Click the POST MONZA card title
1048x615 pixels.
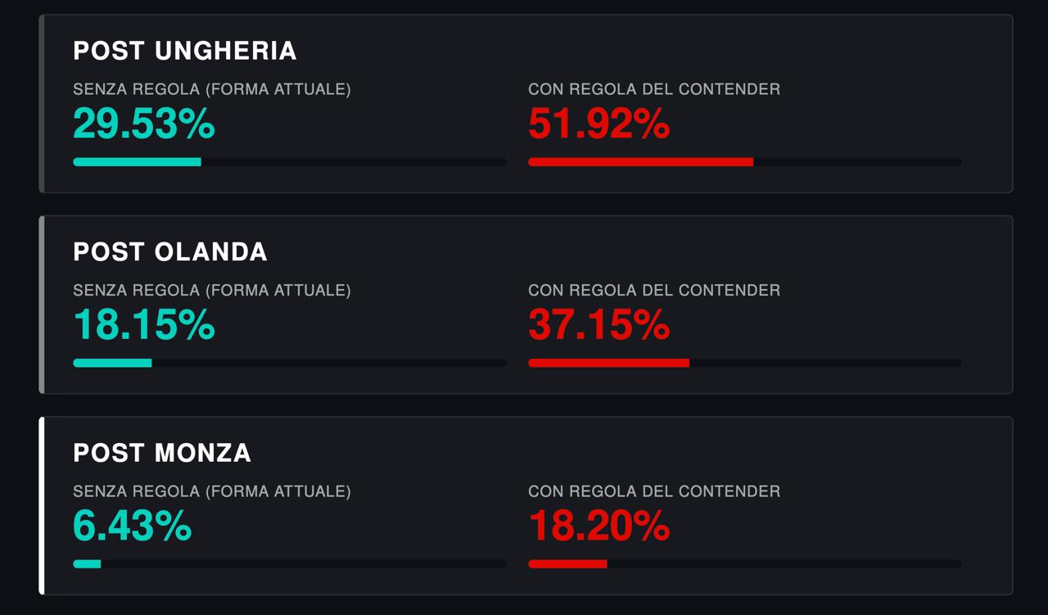coord(162,453)
